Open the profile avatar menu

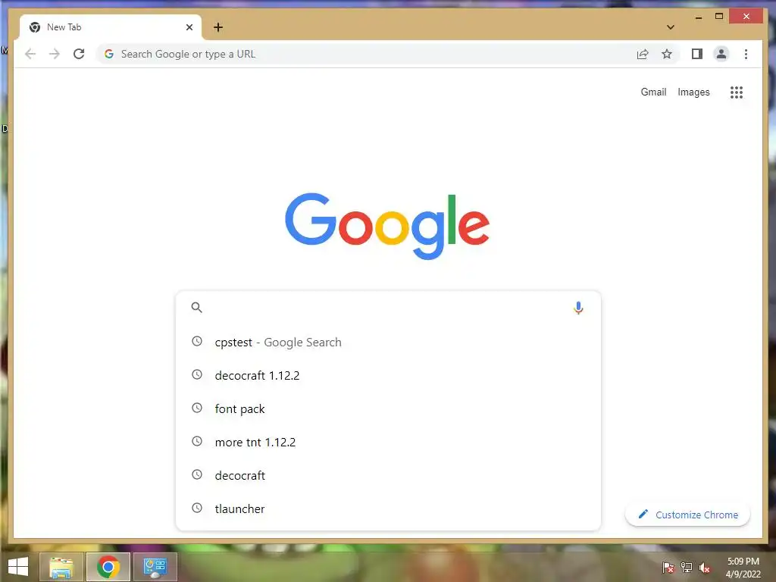(x=721, y=54)
